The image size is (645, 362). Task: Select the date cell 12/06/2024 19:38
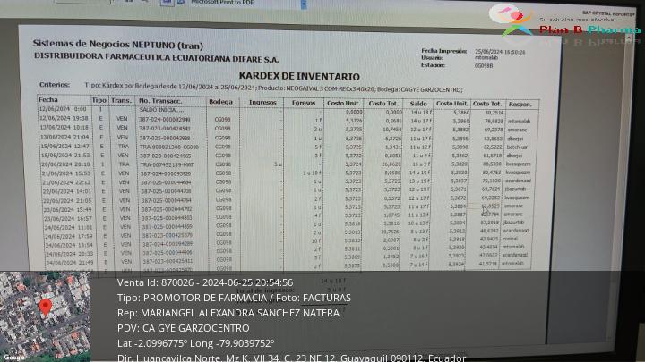coord(63,118)
